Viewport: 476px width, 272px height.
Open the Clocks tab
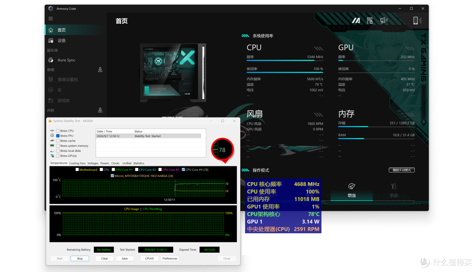tap(115, 163)
